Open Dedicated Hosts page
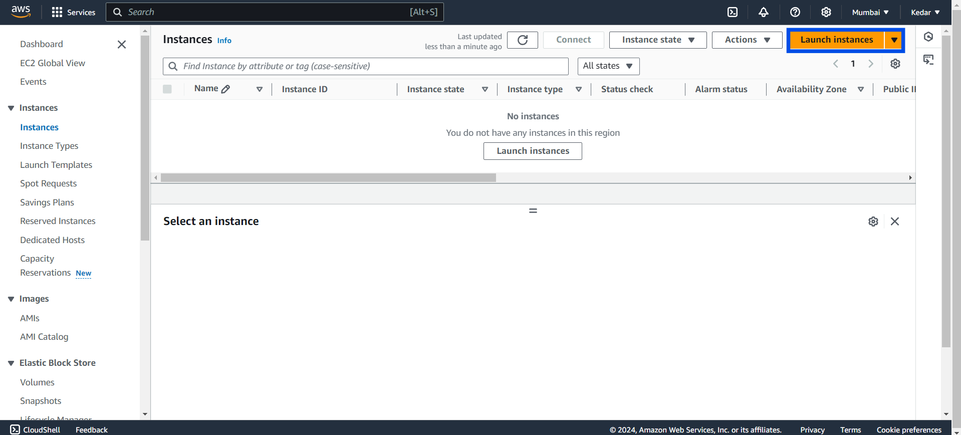Screen dimensions: 961x435 click(x=53, y=240)
